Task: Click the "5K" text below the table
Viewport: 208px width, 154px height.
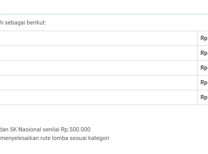Action: coord(13,129)
